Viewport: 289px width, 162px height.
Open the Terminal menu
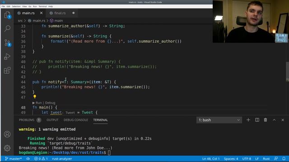click(42, 6)
